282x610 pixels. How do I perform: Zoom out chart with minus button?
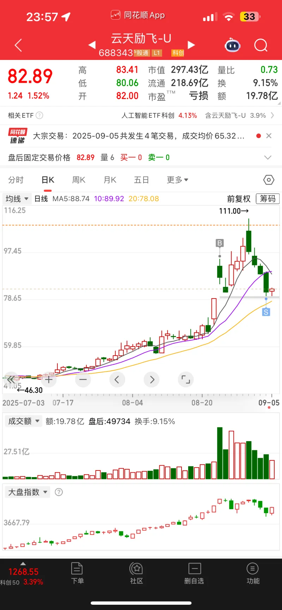coord(83,380)
